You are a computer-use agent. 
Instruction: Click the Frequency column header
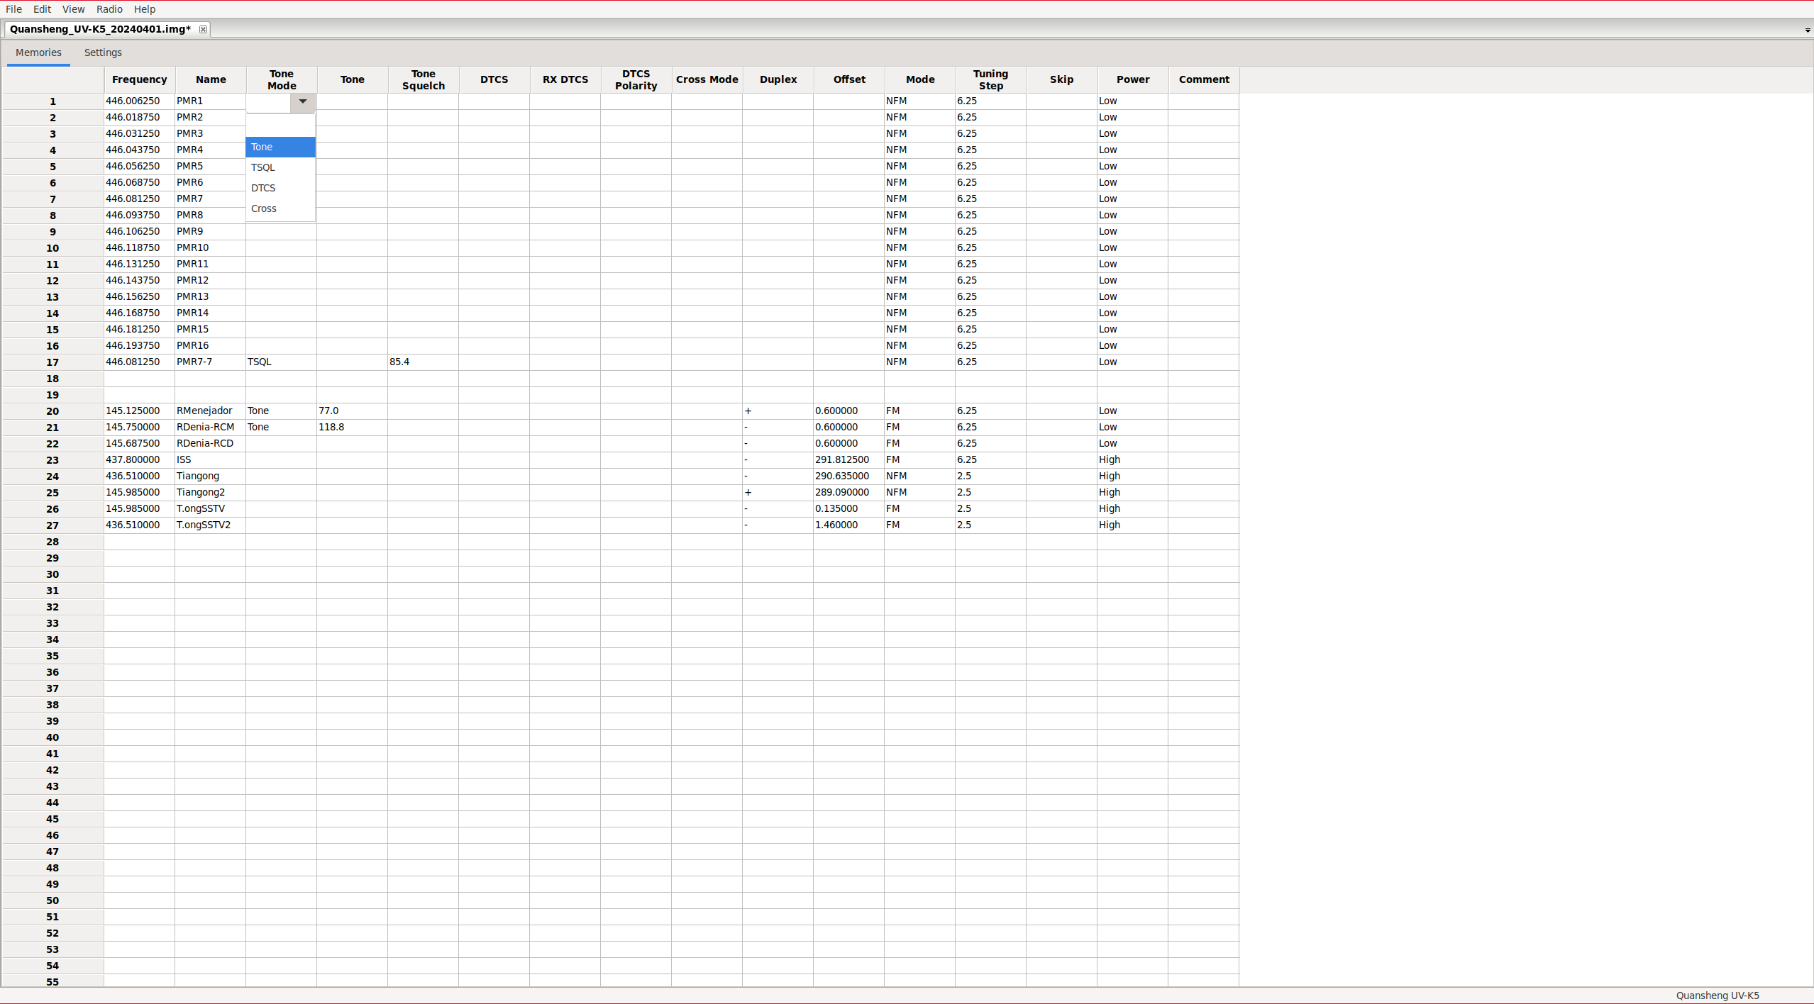click(139, 79)
